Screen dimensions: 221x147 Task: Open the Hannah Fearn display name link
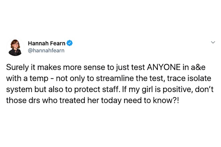(x=47, y=43)
